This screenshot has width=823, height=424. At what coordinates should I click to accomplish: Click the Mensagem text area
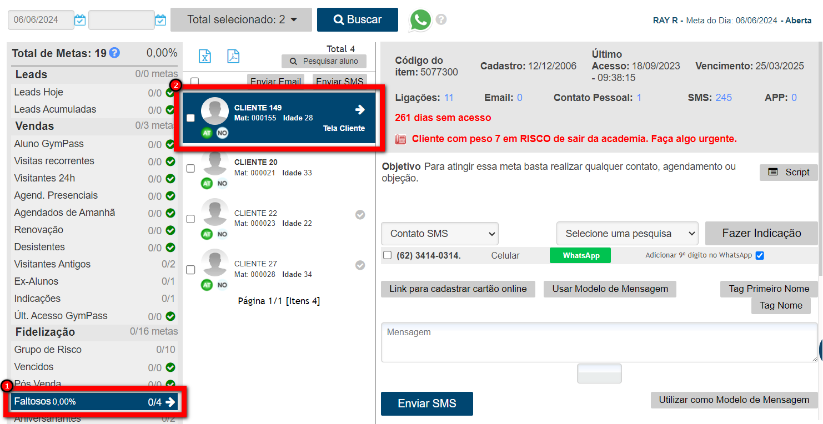(599, 342)
